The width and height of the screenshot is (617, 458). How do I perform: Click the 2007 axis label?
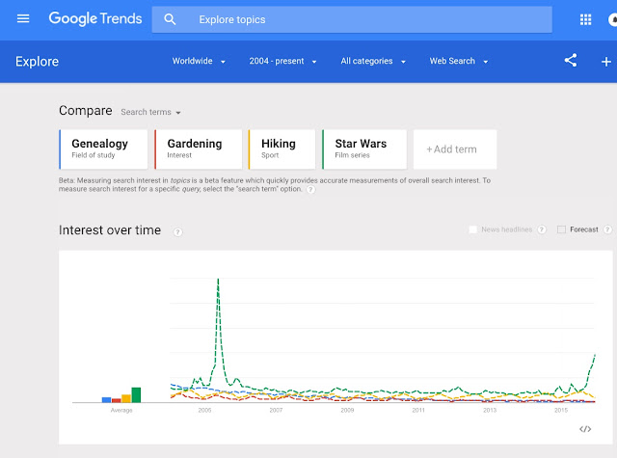coord(276,410)
